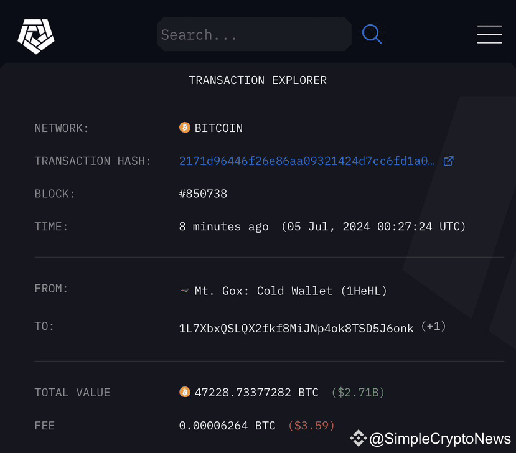Viewport: 516px width, 453px height.
Task: Click the timestamp 05 Jul, 2024 00:27:24 UTC
Action: 373,226
